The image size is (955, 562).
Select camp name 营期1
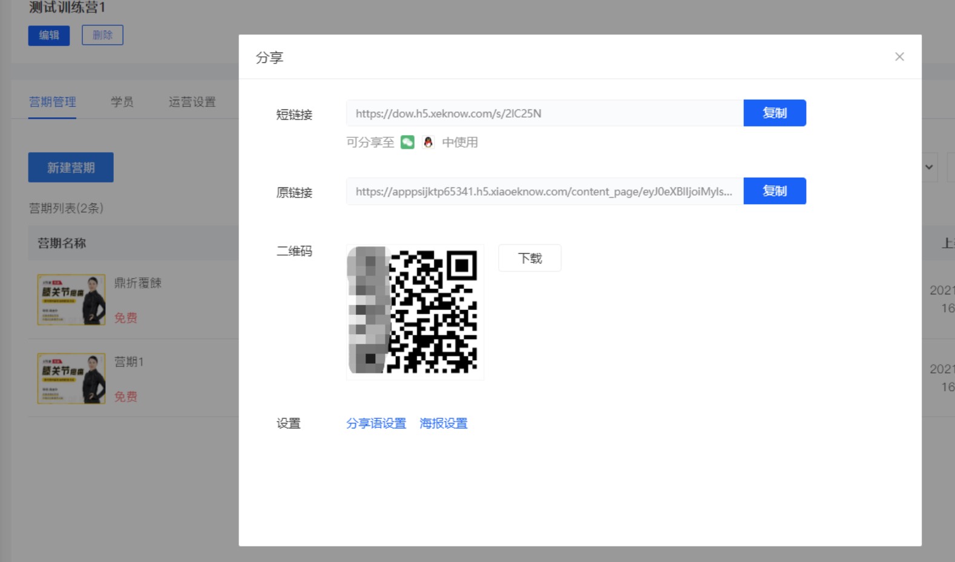click(x=129, y=361)
